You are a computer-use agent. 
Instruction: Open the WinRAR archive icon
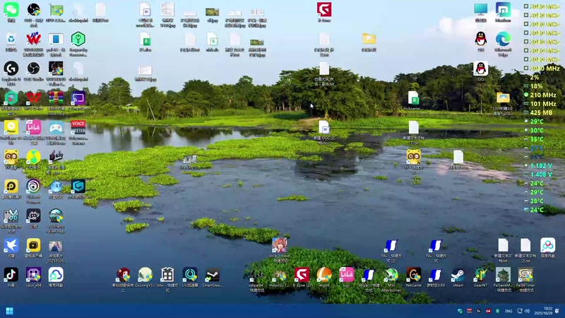[56, 98]
